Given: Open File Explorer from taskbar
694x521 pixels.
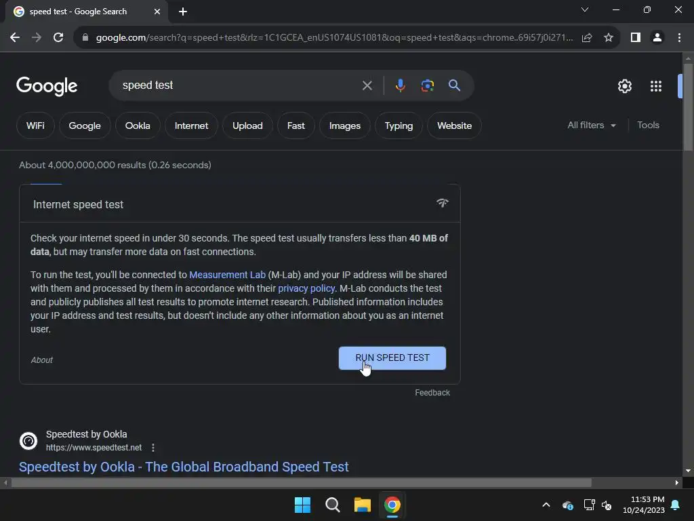Looking at the screenshot, I should (363, 505).
